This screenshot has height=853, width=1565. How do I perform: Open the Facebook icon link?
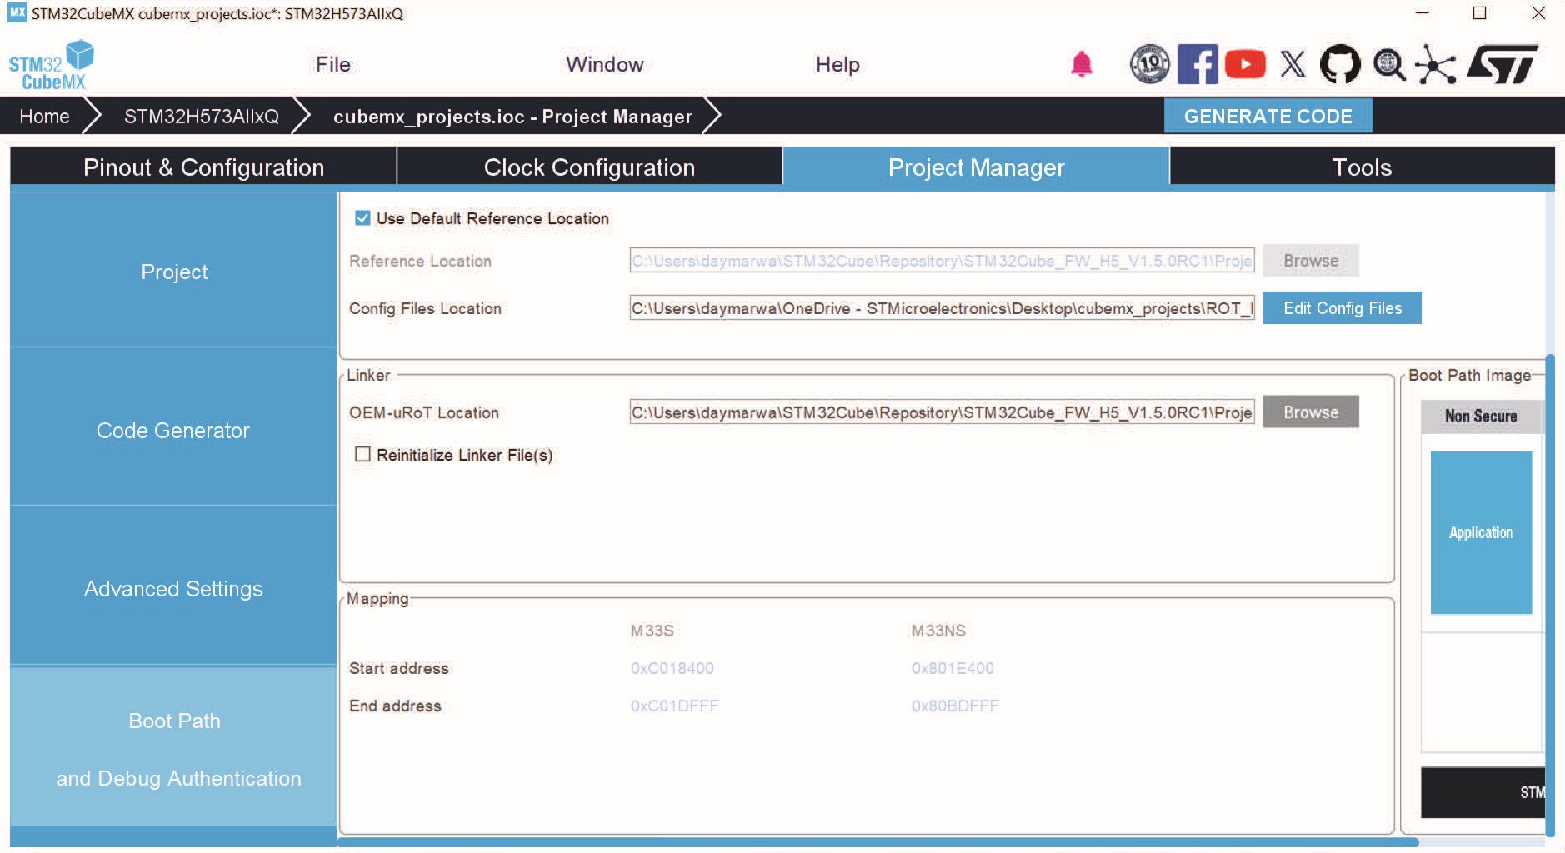tap(1197, 64)
